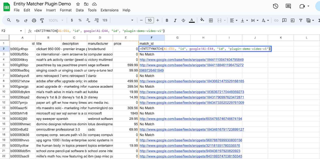Viewport: 320px width, 159px height.
Task: Insert link from toolbar
Action: coord(276,20)
